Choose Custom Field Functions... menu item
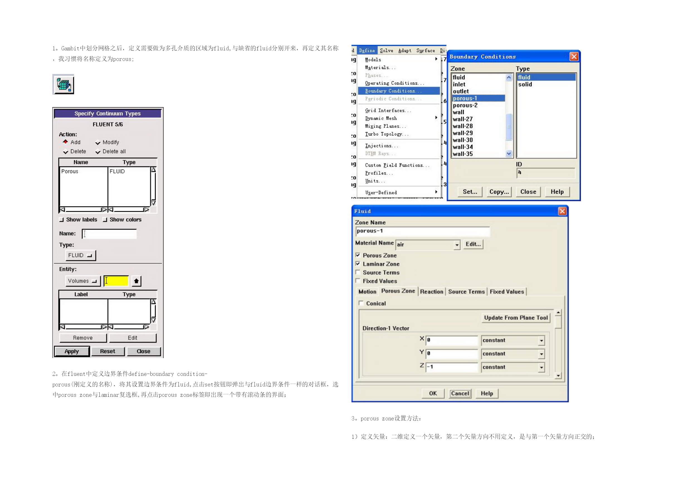 pyautogui.click(x=399, y=165)
